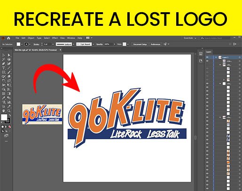Toggle visibility of first sublayer under Layer 1
242x191 pixels.
[x=207, y=61]
